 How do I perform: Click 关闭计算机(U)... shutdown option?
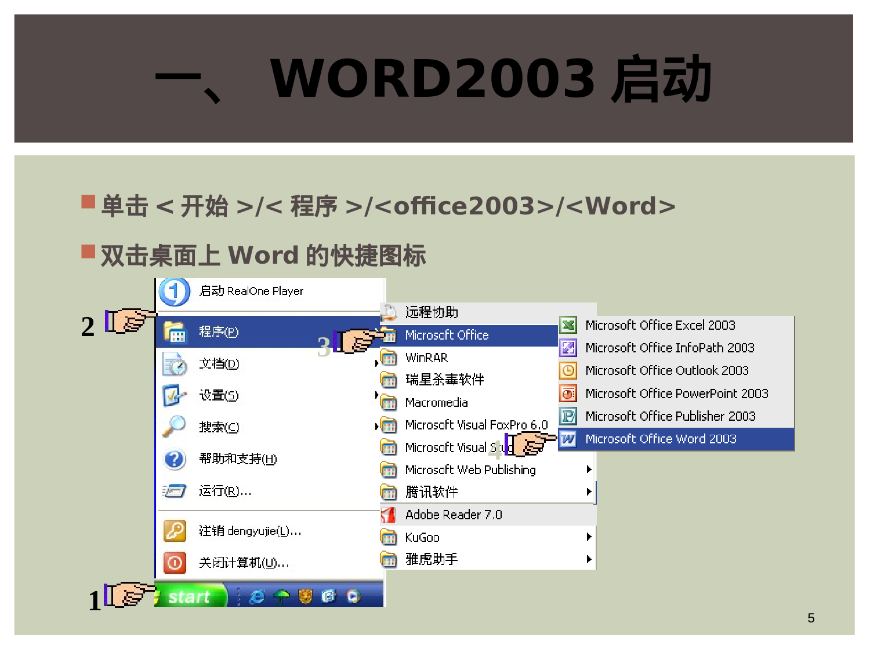click(x=243, y=563)
